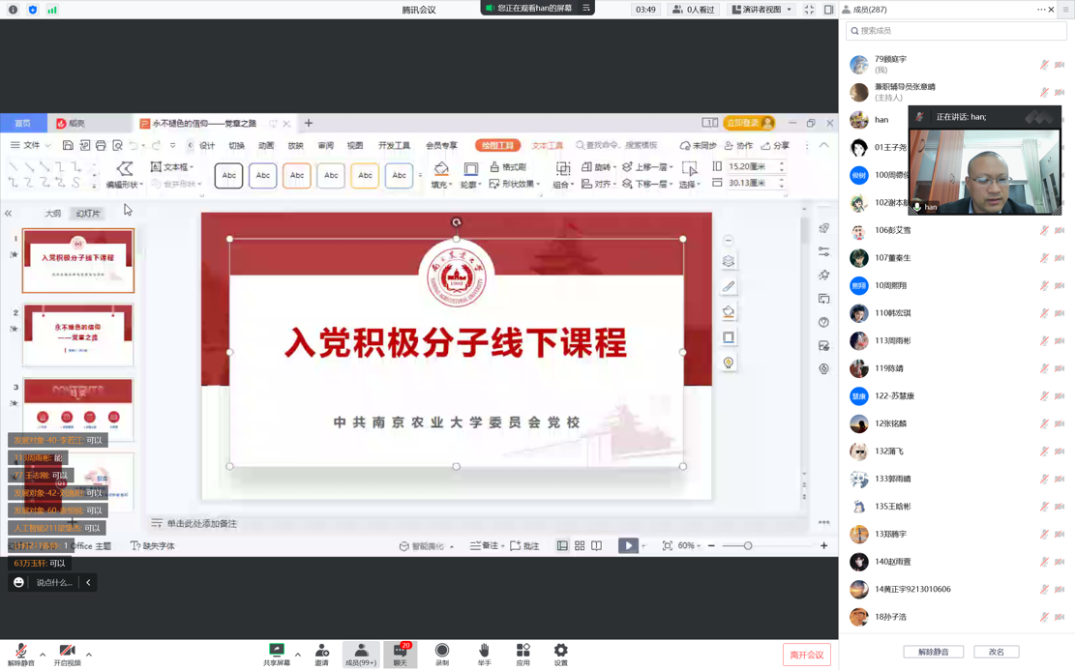Click 解除静音 button in members panel
The width and height of the screenshot is (1075, 670).
point(933,652)
